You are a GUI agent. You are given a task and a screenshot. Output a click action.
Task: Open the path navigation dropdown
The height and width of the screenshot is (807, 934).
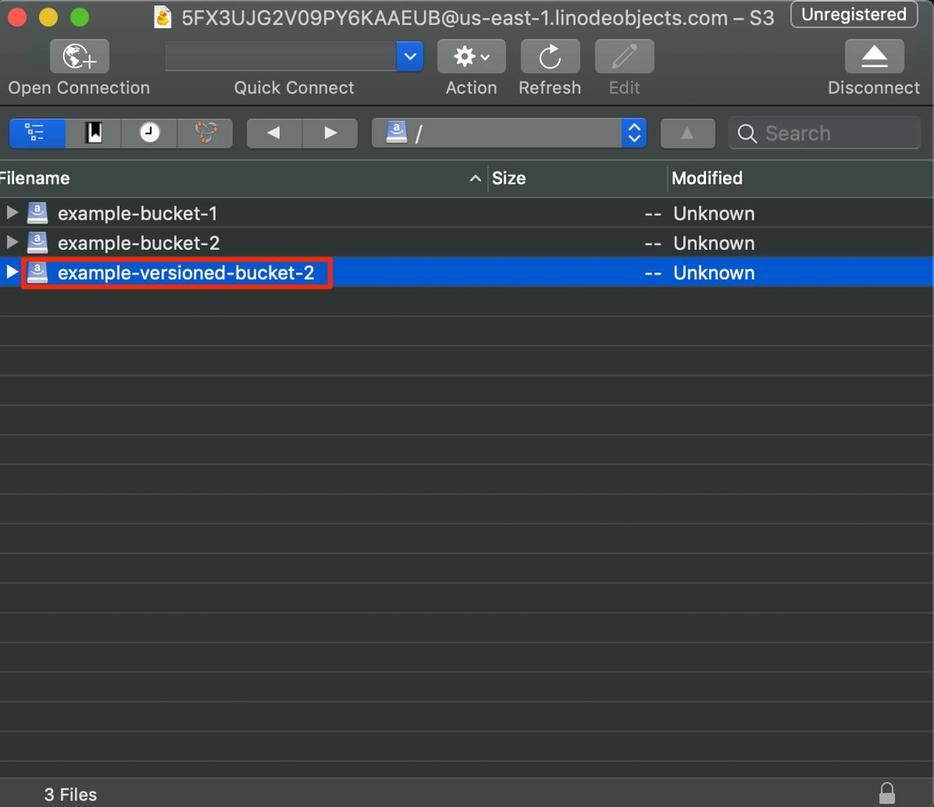pos(633,133)
